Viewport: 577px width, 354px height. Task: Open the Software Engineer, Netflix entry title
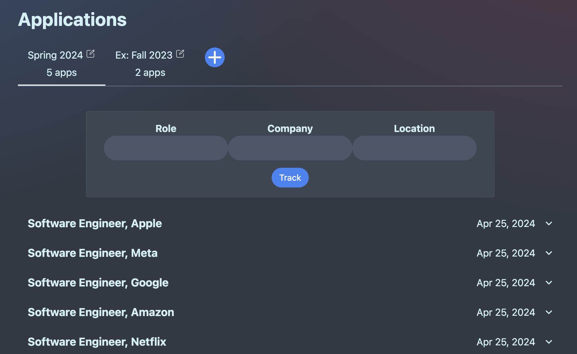[97, 342]
